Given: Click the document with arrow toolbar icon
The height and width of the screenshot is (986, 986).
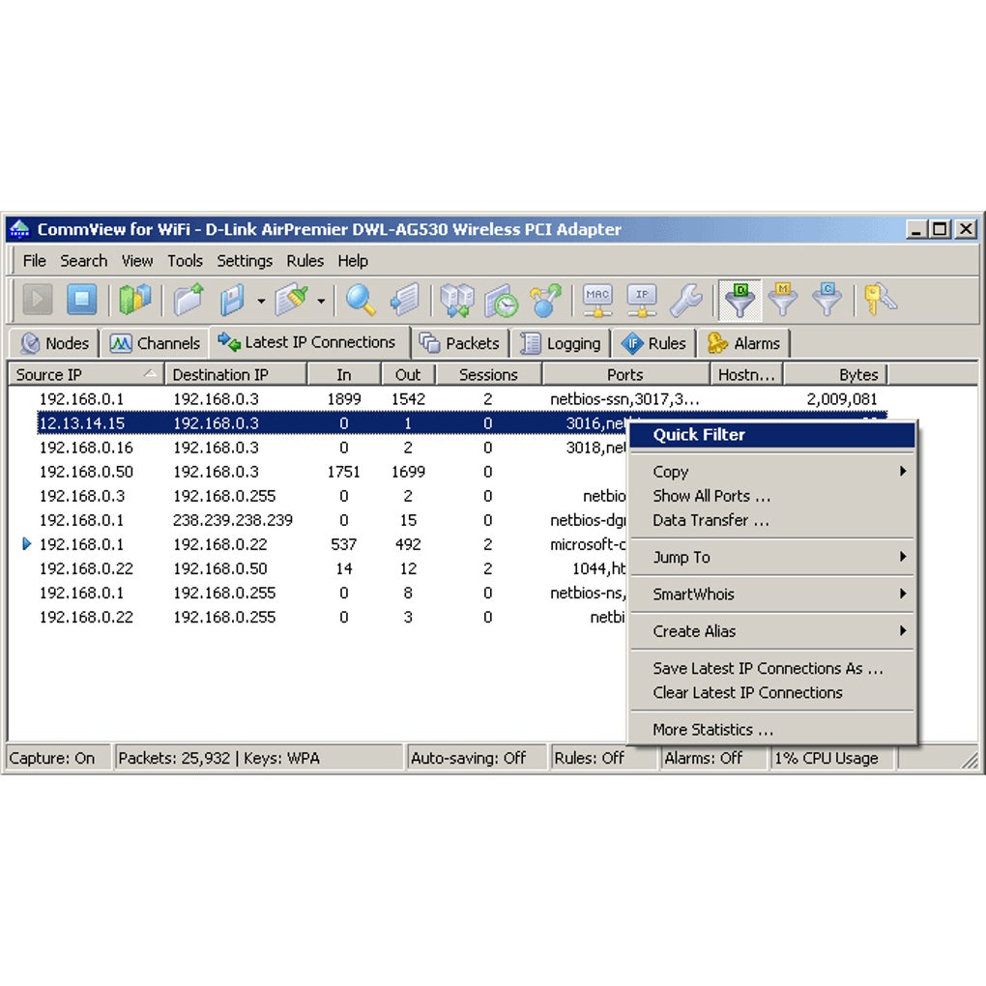Looking at the screenshot, I should (x=405, y=300).
